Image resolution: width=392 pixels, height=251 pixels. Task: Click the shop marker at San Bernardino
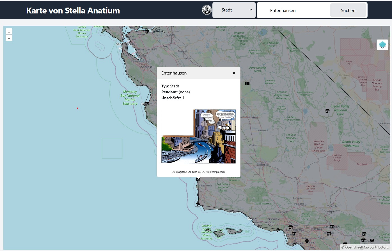pyautogui.click(x=332, y=226)
